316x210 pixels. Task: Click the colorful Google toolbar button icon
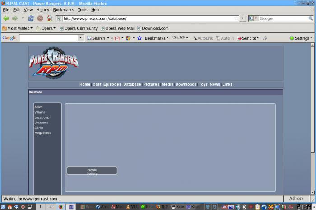coord(128,38)
